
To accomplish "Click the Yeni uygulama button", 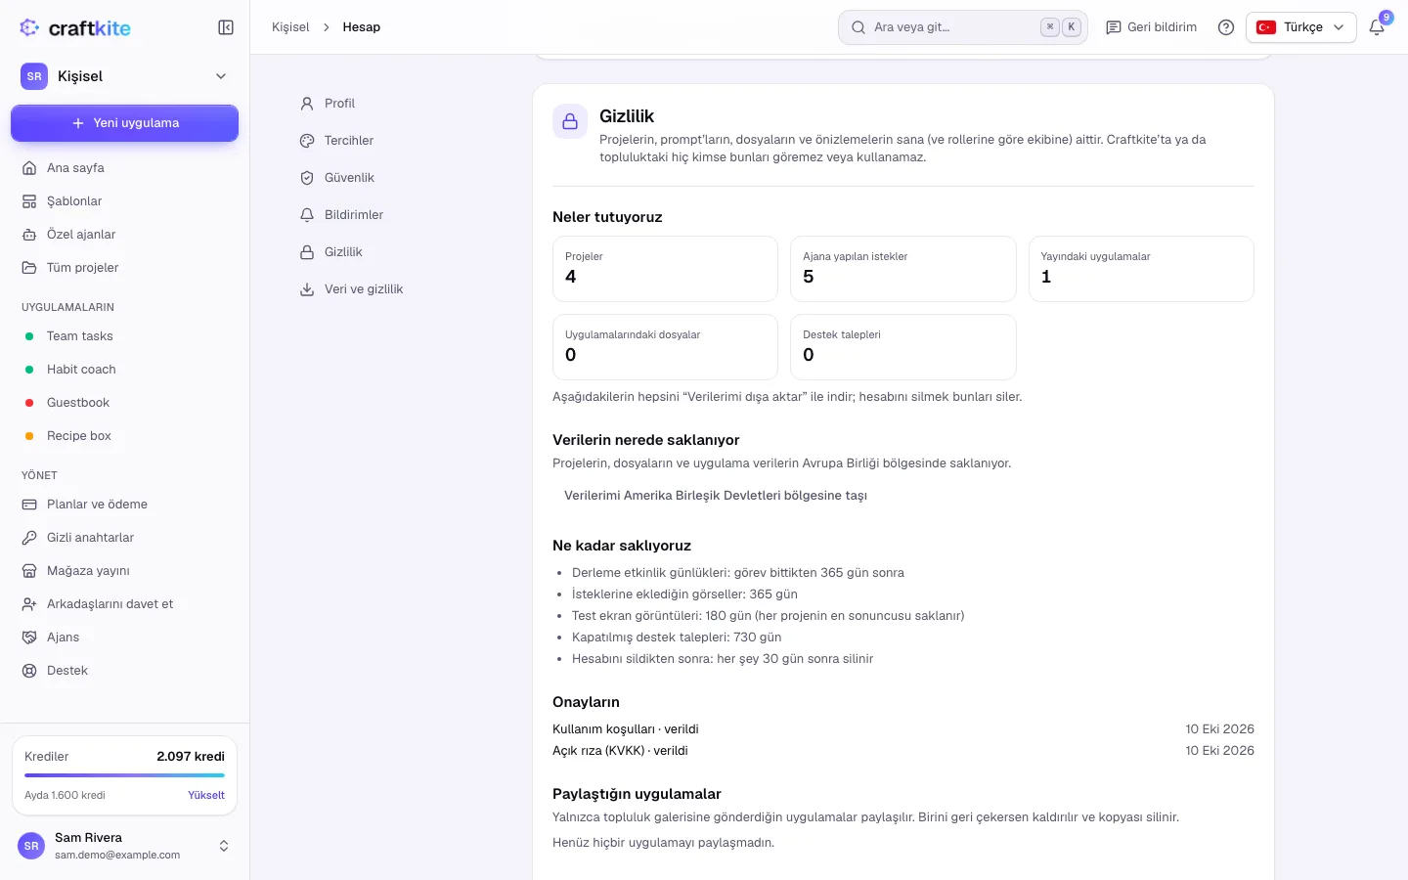I will pyautogui.click(x=124, y=123).
